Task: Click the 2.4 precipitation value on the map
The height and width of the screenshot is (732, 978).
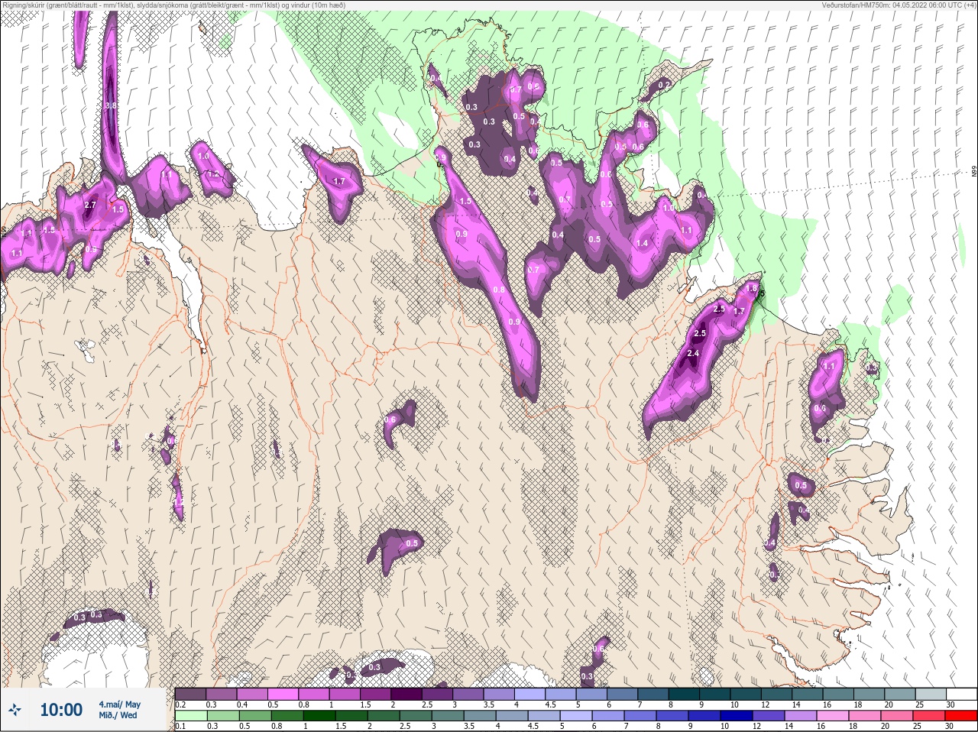Action: [x=693, y=354]
